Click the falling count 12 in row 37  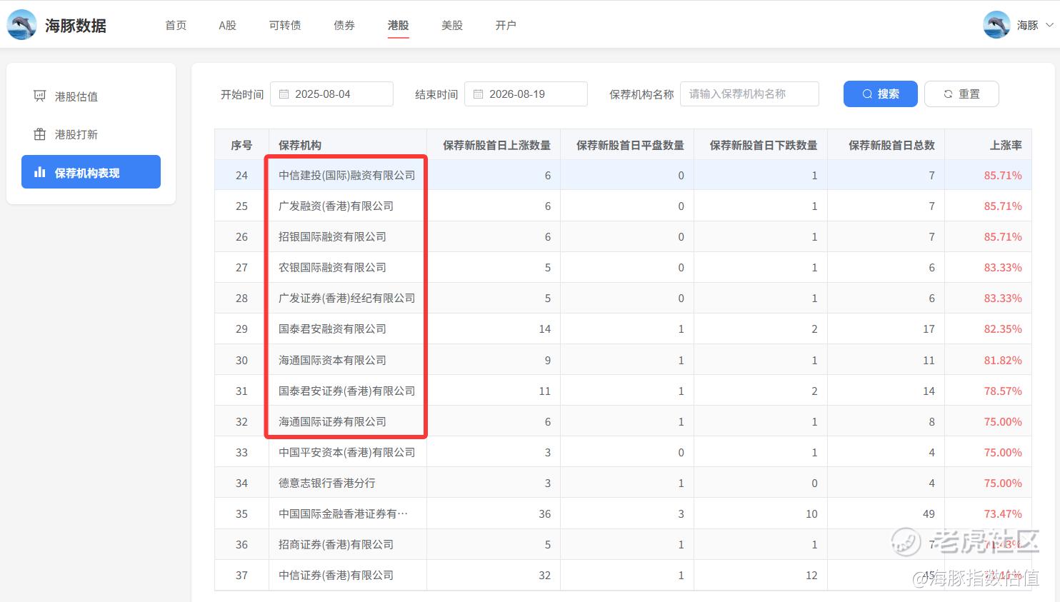coord(811,576)
